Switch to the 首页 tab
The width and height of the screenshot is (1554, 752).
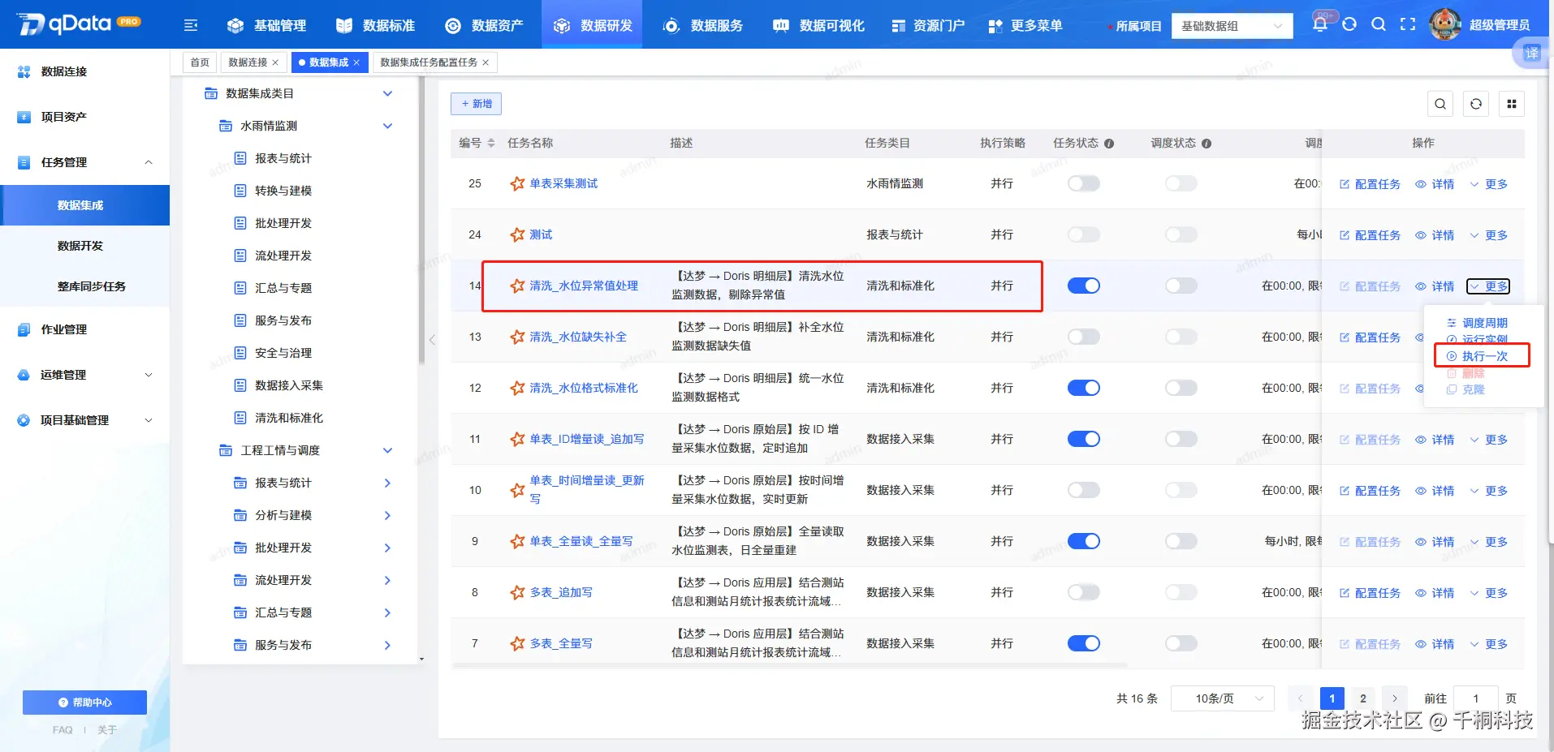(x=200, y=62)
